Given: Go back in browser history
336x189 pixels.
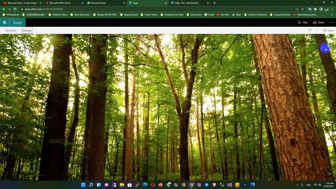Looking at the screenshot, I should point(4,9).
